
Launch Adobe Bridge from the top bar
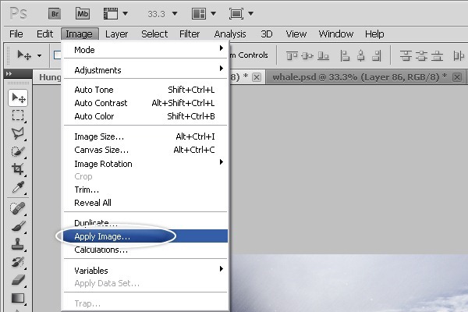pyautogui.click(x=54, y=13)
